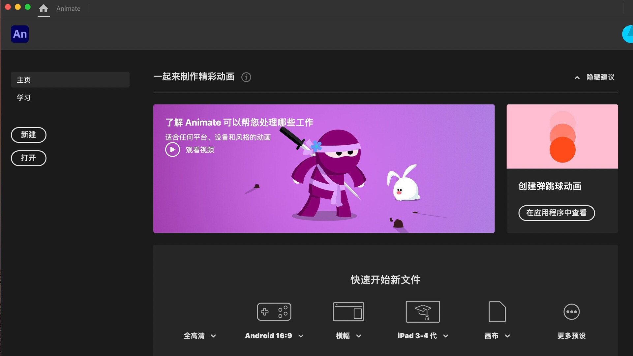
Task: Click the 适合任何平台、设备和风格的动画 subtitle
Action: tap(218, 137)
